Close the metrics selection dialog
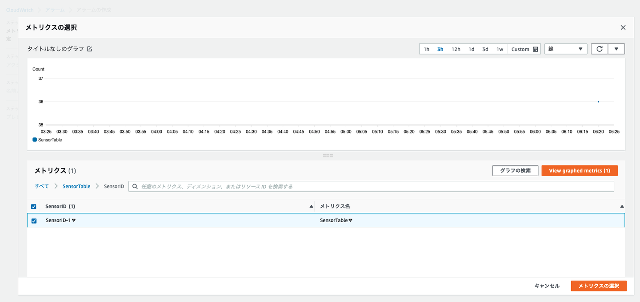The image size is (640, 302). pos(623,27)
